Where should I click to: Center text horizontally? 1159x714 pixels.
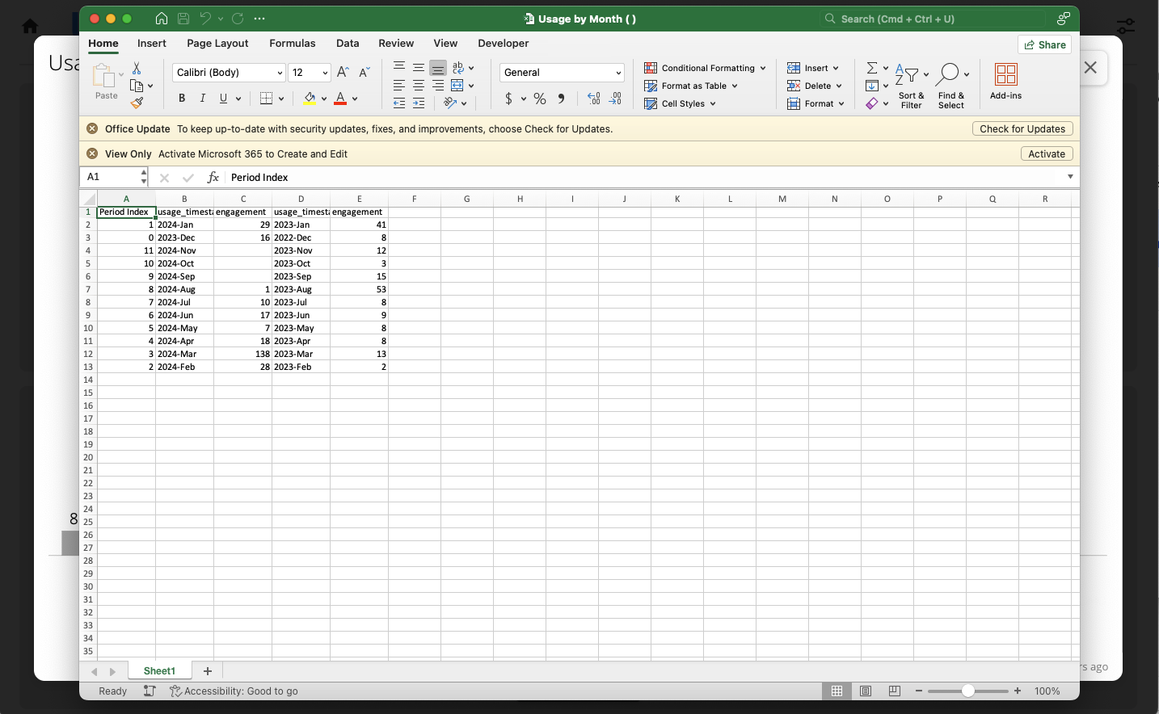point(419,86)
